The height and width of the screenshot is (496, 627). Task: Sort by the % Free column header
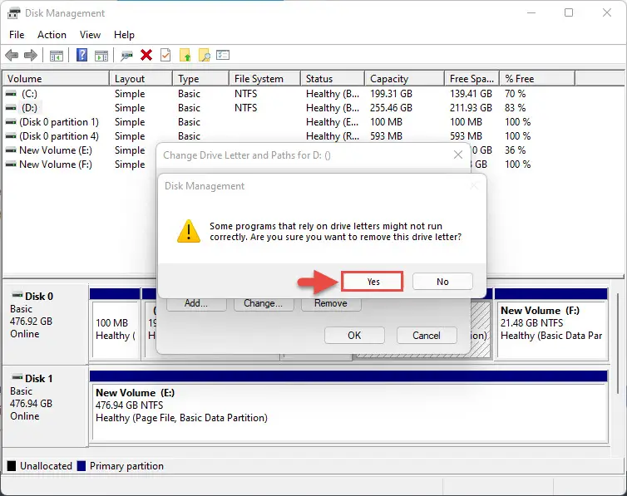[537, 79]
